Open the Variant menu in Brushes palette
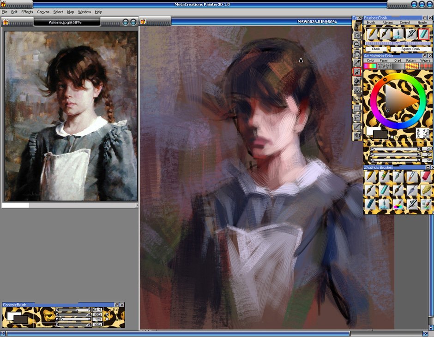The width and height of the screenshot is (434, 337). pos(388,23)
